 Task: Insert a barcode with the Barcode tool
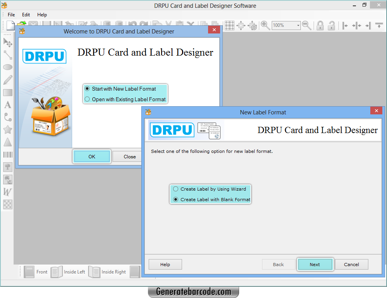[8, 155]
